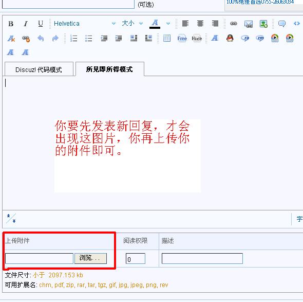Click the 阅读权限 input showing 0
The image size is (303, 302).
[135, 259]
